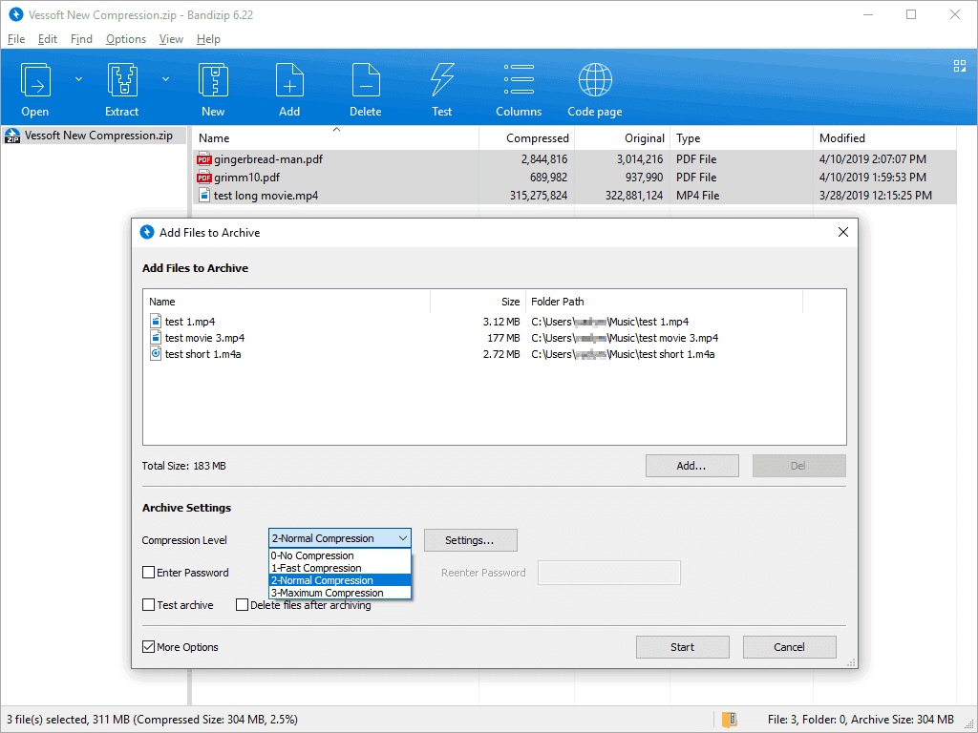The height and width of the screenshot is (733, 978).
Task: Open the Find menu
Action: point(81,39)
